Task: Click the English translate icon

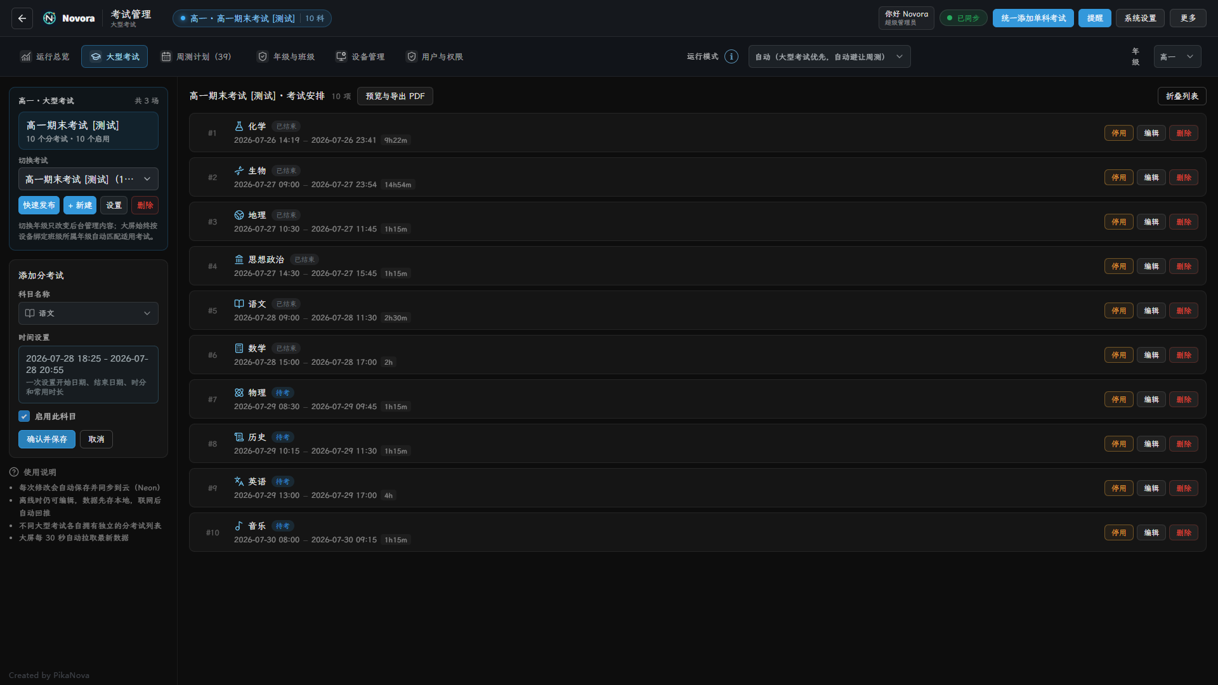Action: pos(239,481)
